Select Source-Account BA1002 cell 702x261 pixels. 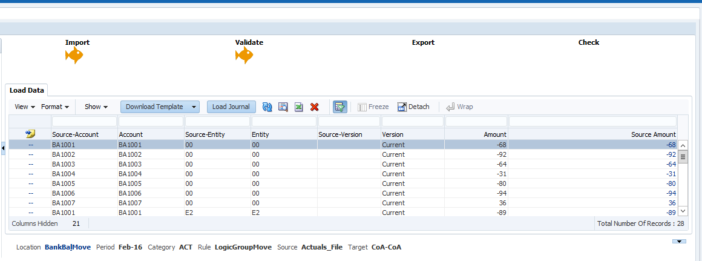(x=84, y=154)
